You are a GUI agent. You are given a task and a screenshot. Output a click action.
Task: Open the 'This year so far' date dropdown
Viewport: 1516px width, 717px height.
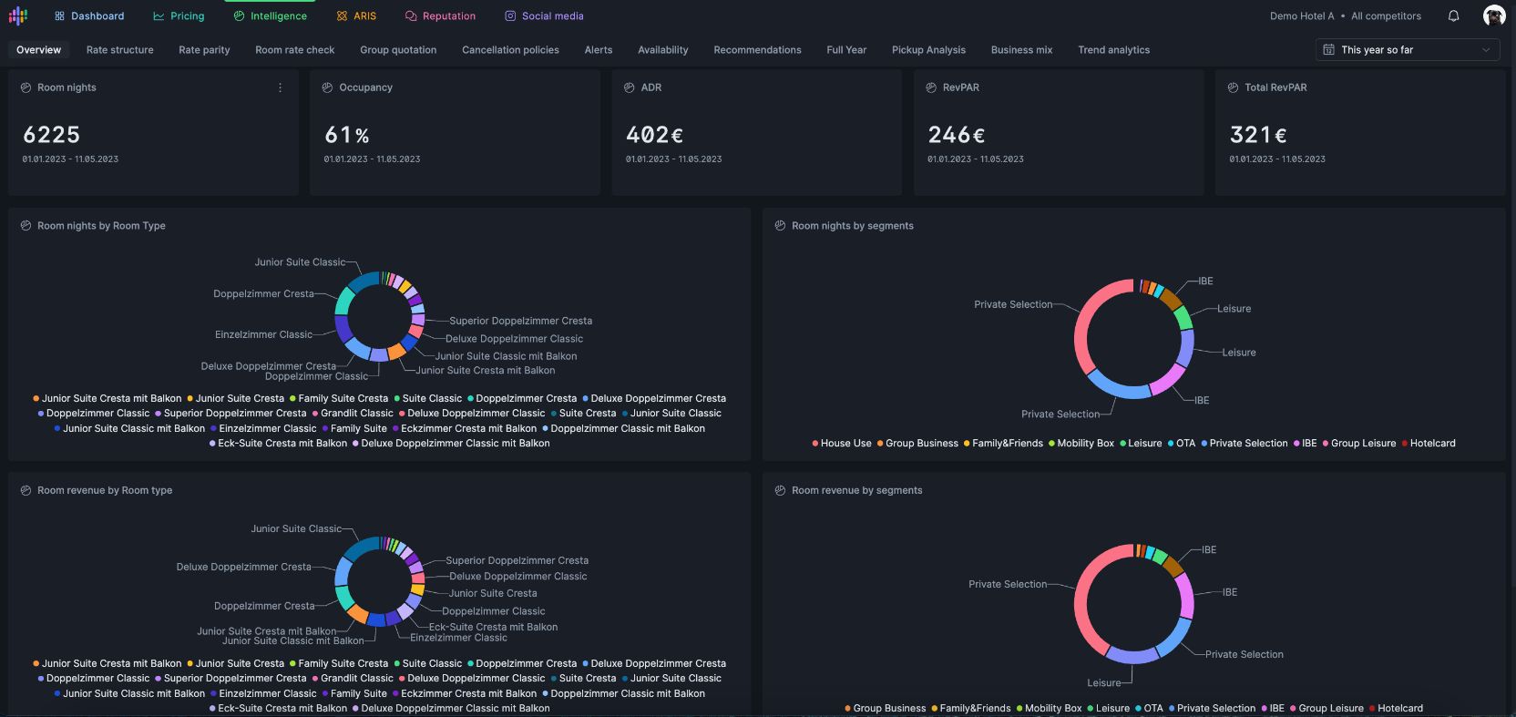pyautogui.click(x=1408, y=50)
